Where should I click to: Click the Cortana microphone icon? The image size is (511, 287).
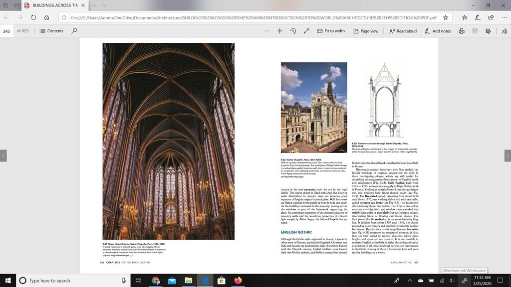click(x=124, y=281)
